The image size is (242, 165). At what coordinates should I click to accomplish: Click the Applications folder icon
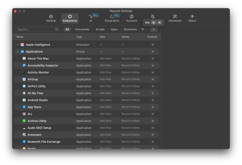pos(22,51)
